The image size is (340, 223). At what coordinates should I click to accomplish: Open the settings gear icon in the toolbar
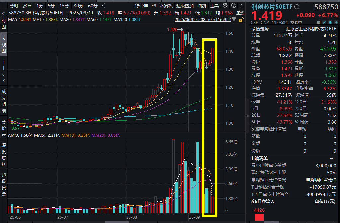225,6
